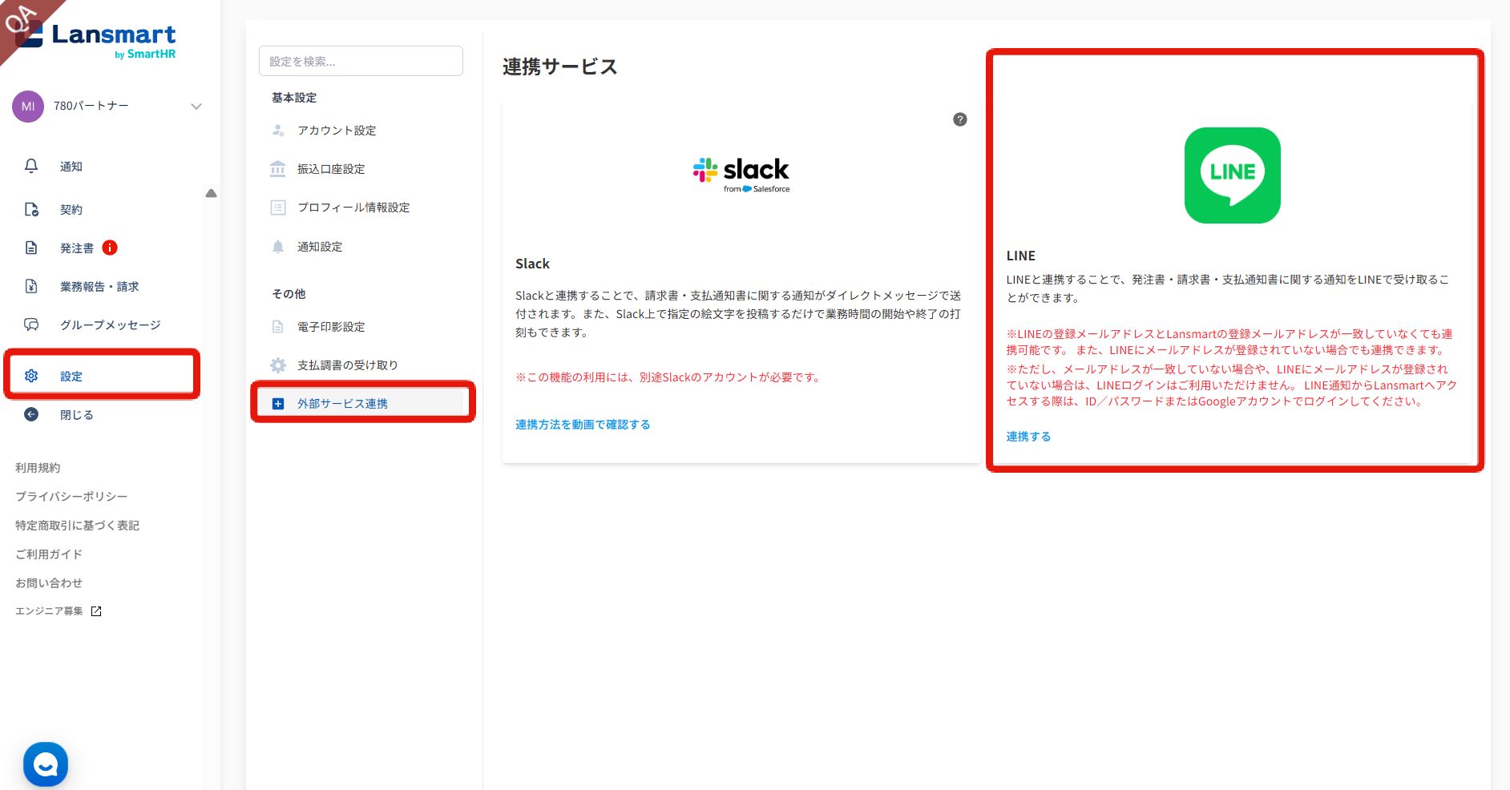Open the 特定商取引に基づく表記 link

point(77,526)
